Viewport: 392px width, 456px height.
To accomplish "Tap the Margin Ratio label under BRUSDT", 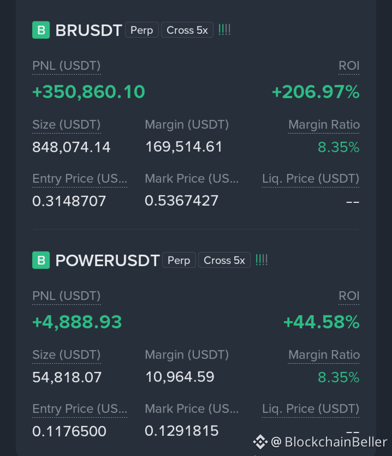I will (324, 125).
